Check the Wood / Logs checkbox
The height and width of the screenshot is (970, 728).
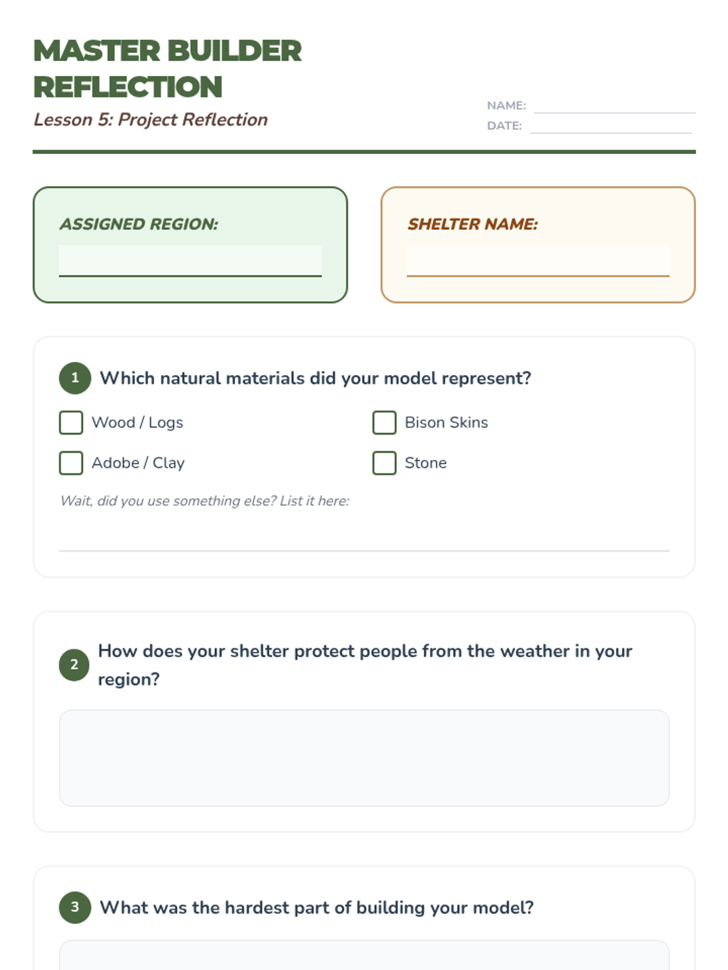coord(71,423)
